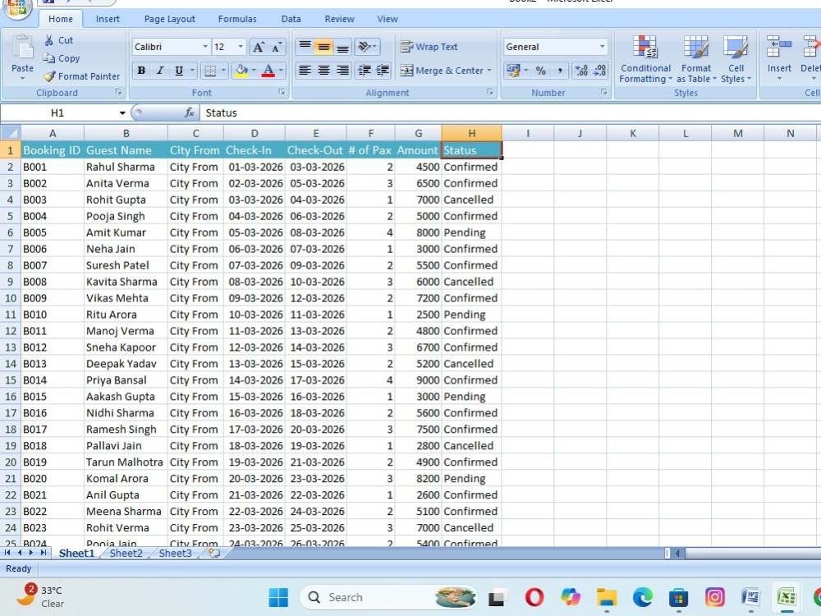This screenshot has width=821, height=616.
Task: Open the Number dialog launcher
Action: [604, 92]
